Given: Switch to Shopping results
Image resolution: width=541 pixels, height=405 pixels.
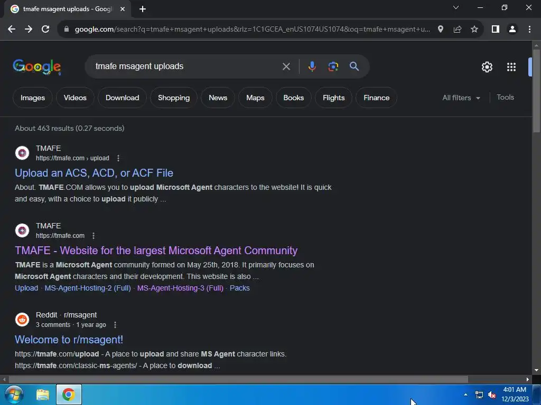Looking at the screenshot, I should (174, 98).
